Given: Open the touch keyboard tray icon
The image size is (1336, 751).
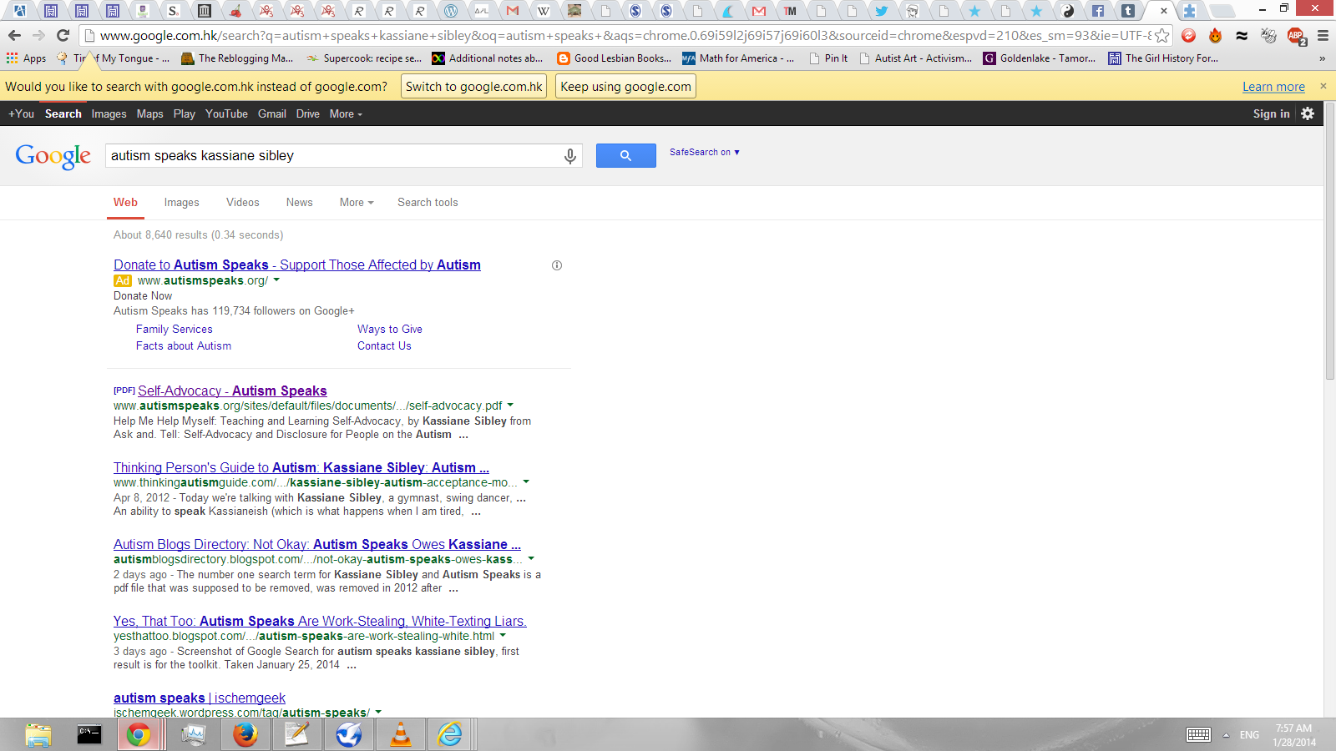Looking at the screenshot, I should point(1198,734).
